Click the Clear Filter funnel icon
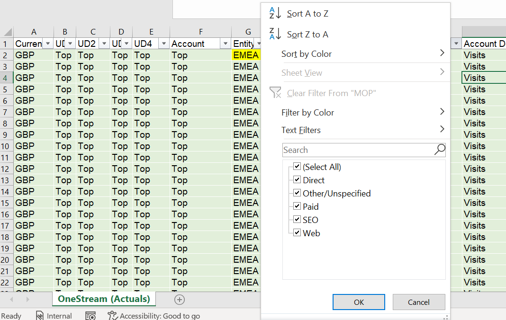The image size is (506, 320). (x=275, y=93)
